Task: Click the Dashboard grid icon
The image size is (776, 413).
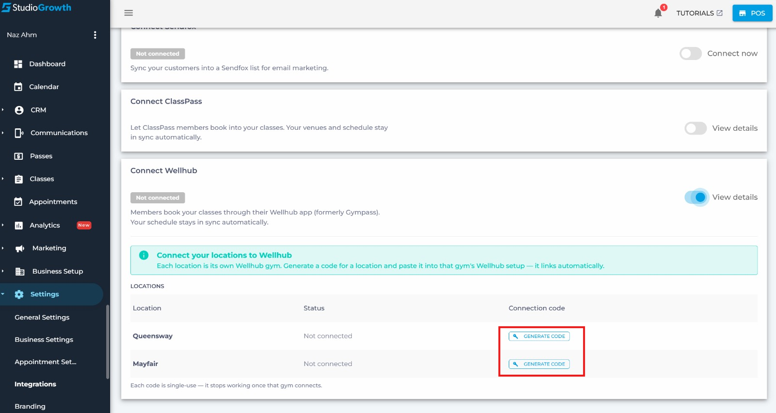Action: click(18, 64)
